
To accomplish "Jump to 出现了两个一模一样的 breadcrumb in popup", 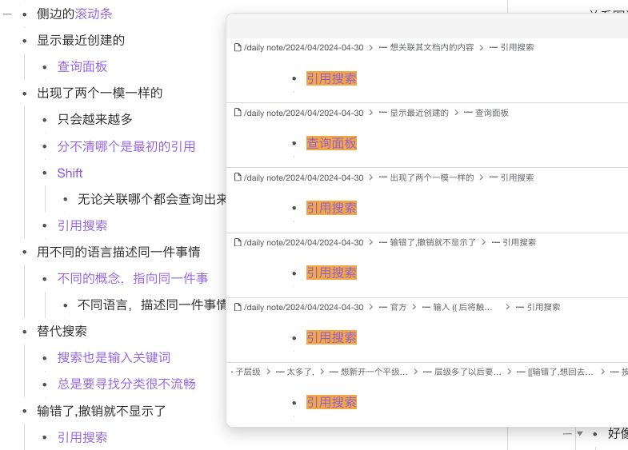I will click(x=432, y=177).
